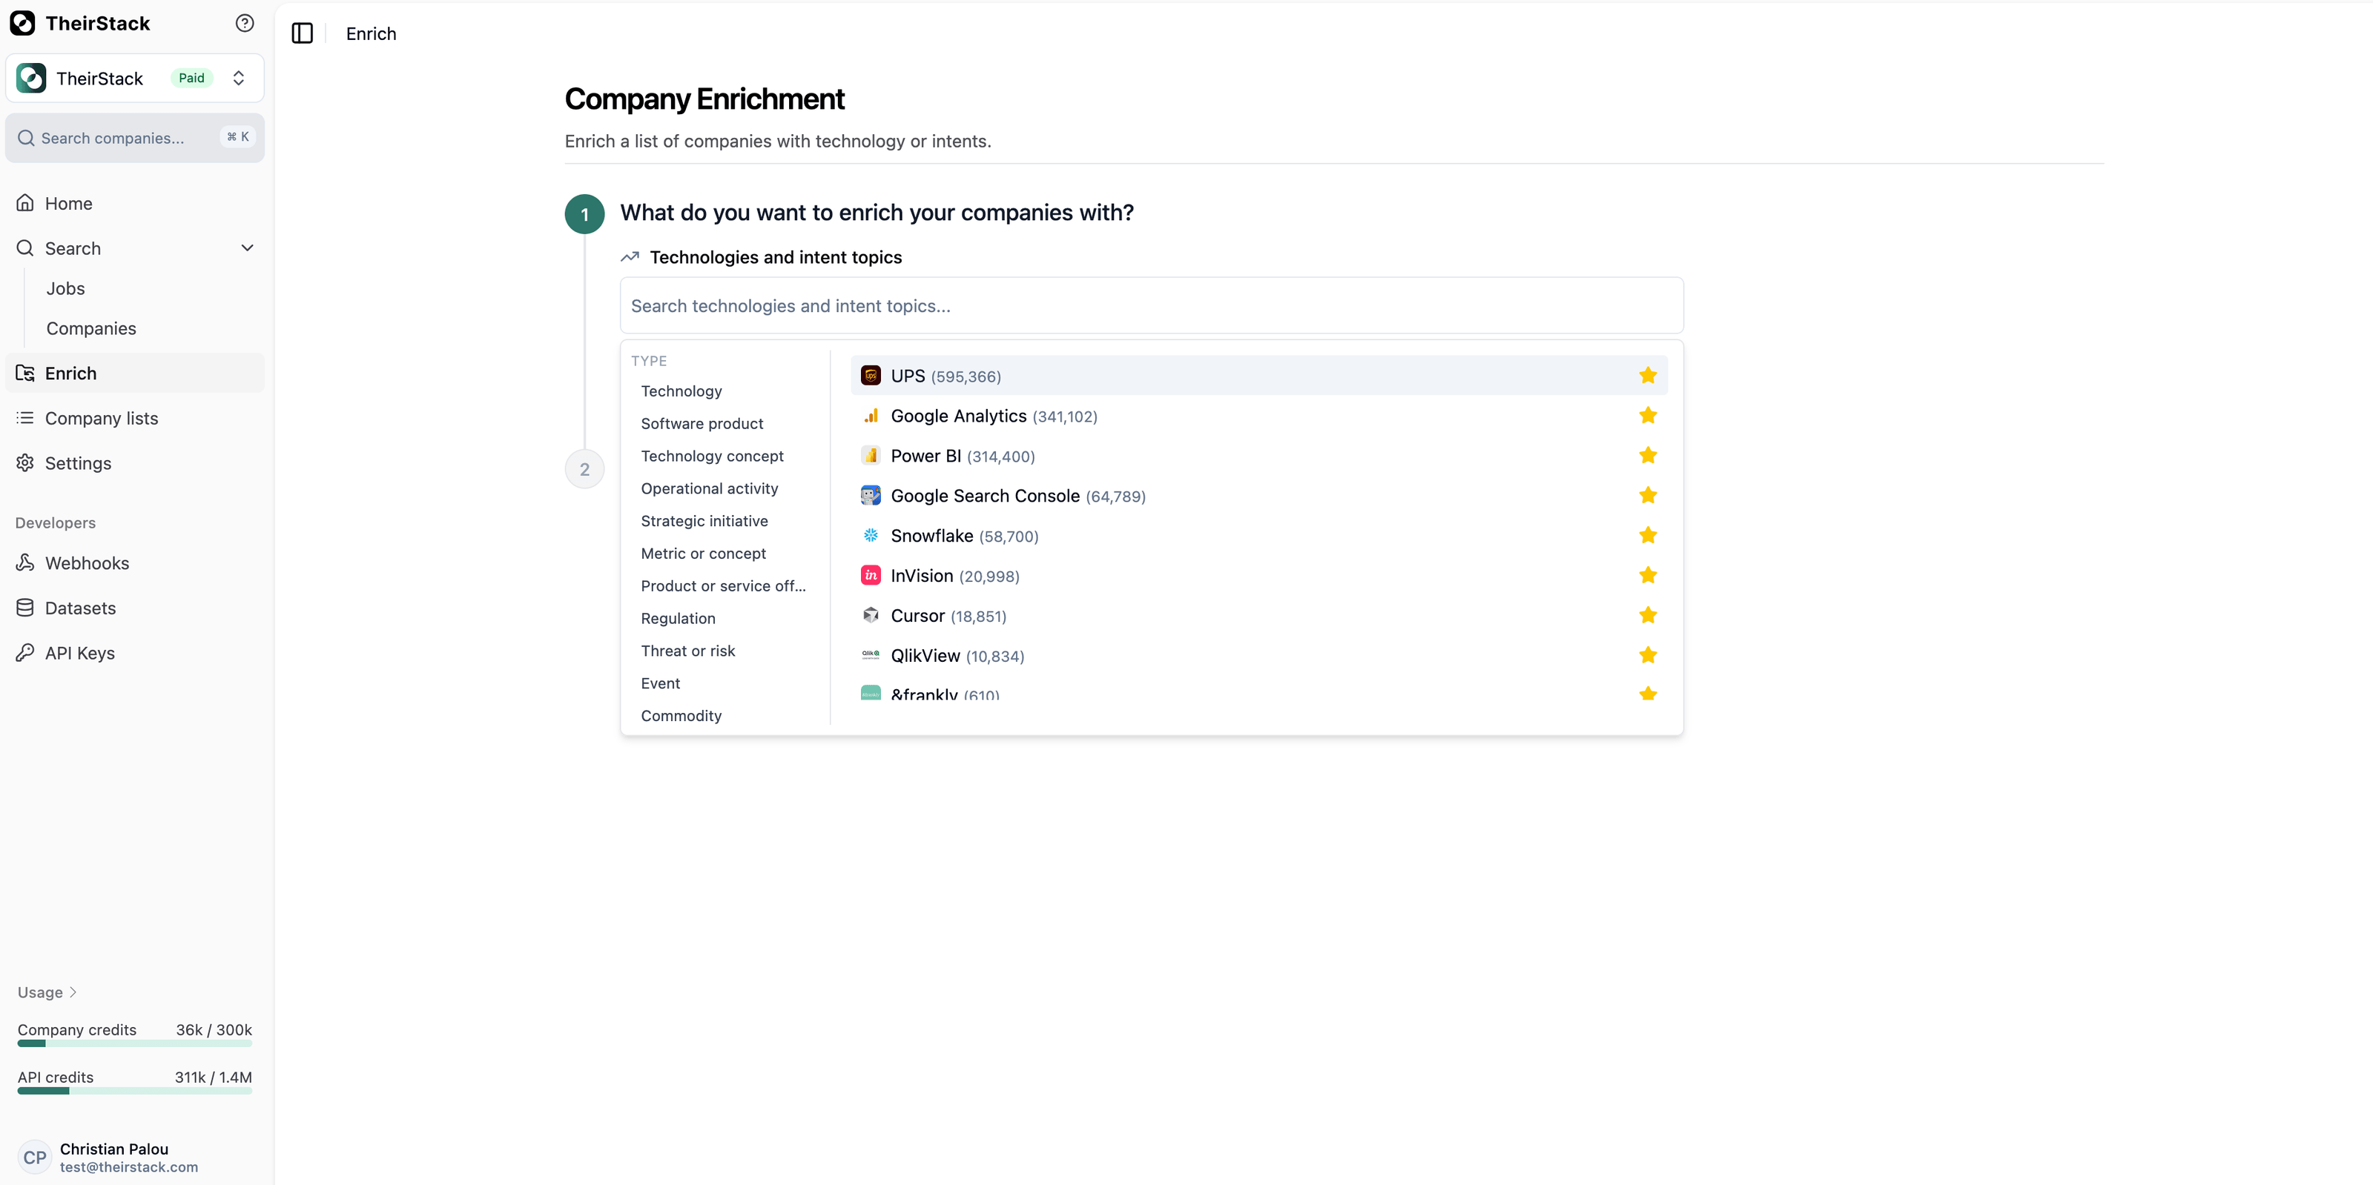Filter by Strategic initiative type
The image size is (2373, 1185).
point(704,521)
